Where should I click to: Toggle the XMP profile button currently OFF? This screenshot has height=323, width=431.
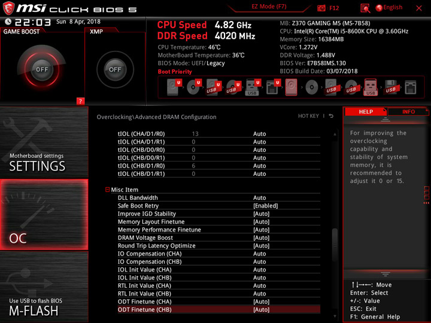115,69
